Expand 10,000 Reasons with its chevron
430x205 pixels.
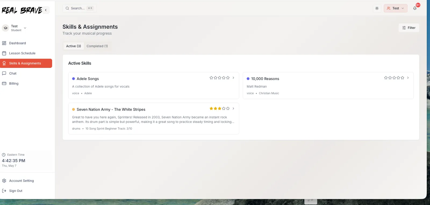pyautogui.click(x=408, y=78)
